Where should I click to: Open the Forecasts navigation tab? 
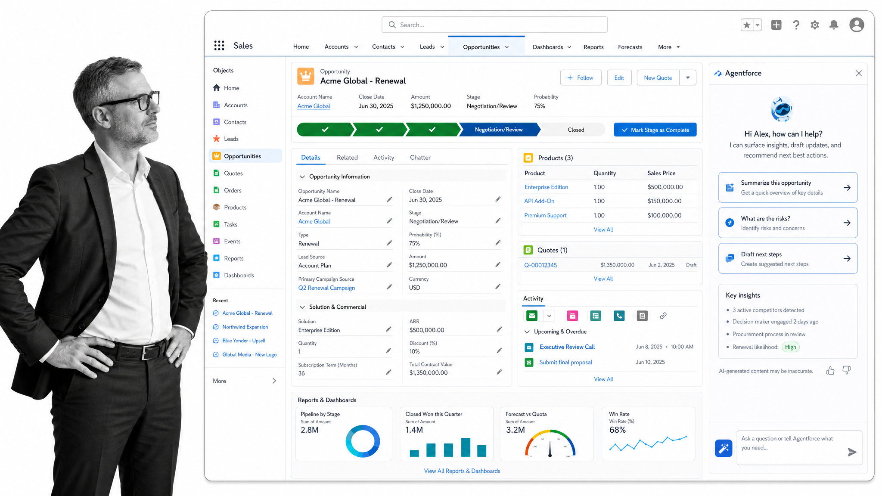[x=630, y=47]
